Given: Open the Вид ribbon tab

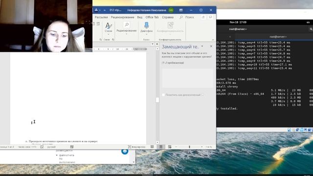Looking at the screenshot, I should (140, 18).
